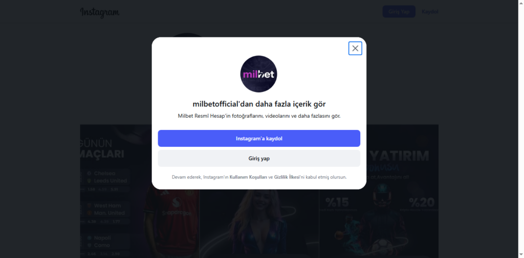524x258 pixels.
Task: Click the dialog heading milbetofficial'dan daha fazla içerik gör
Action: click(259, 103)
